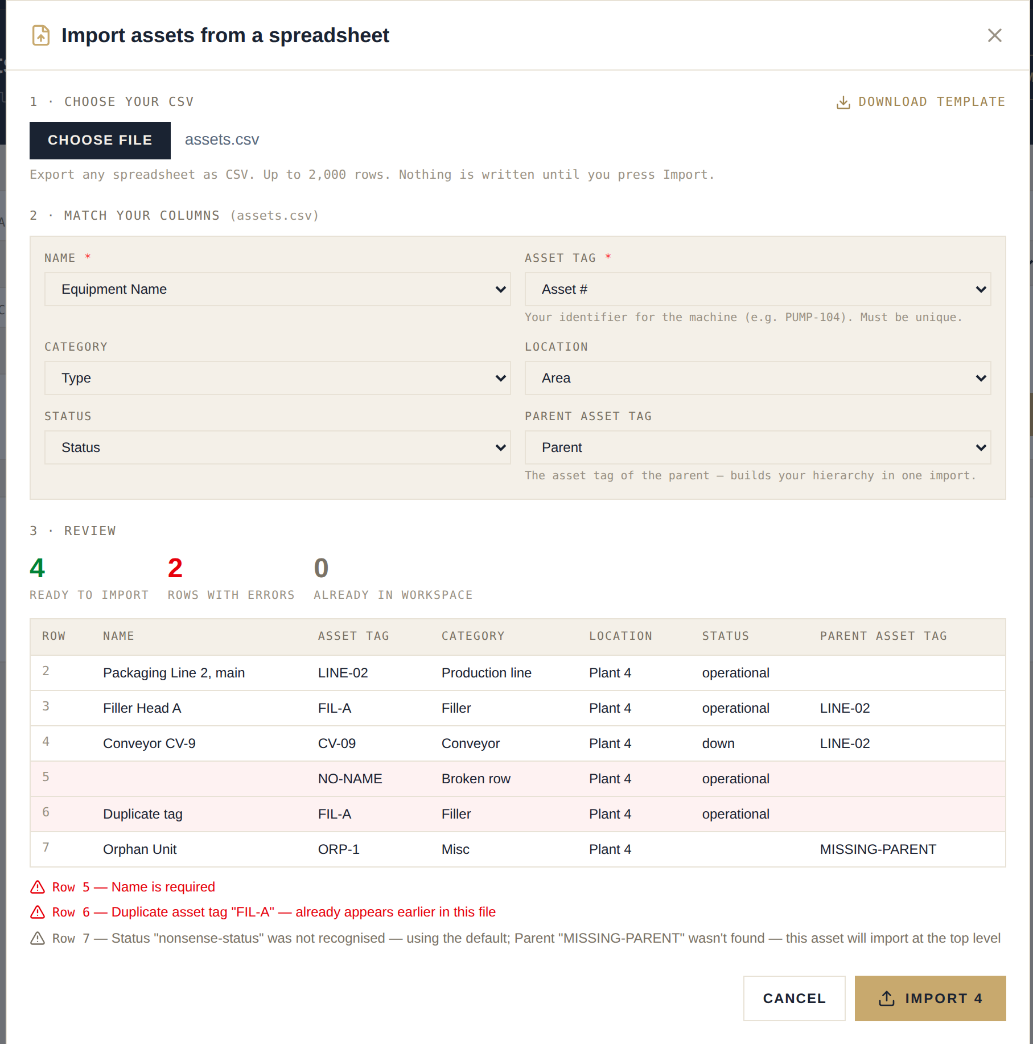
Task: Click the Status table column header
Action: [x=726, y=636]
